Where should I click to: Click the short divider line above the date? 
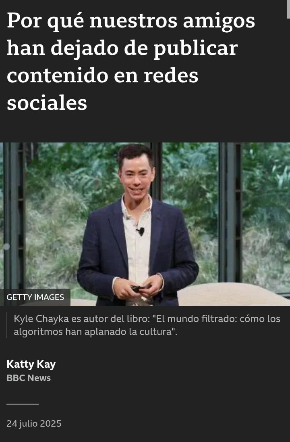point(23,404)
